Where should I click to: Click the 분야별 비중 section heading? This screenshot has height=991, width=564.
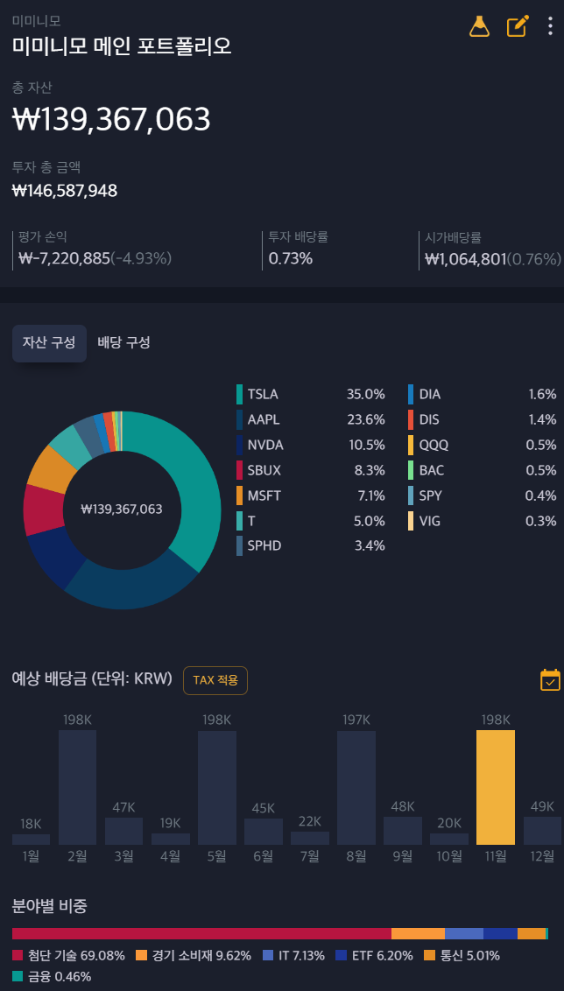[x=49, y=906]
